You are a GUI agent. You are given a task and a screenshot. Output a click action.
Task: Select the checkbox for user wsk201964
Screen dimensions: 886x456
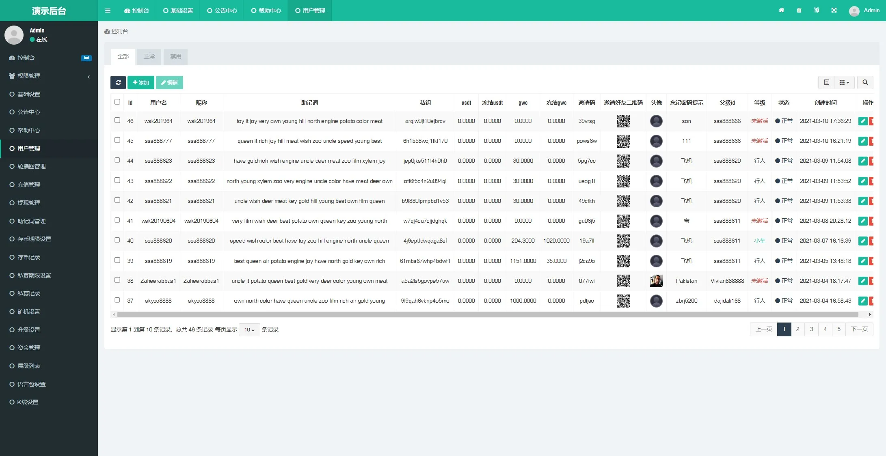tap(117, 120)
